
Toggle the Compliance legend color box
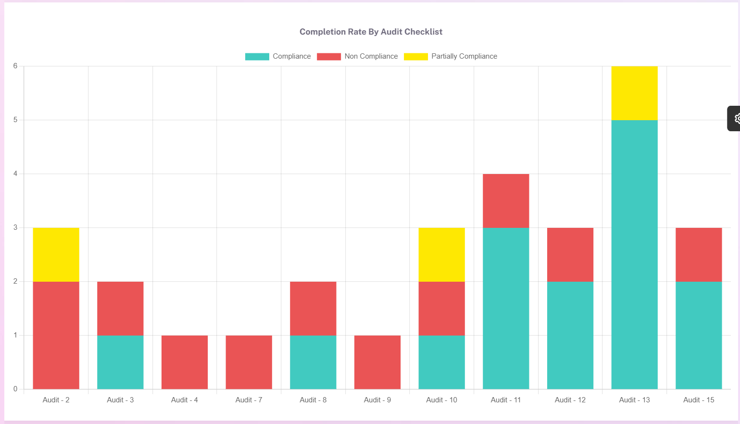tap(257, 57)
